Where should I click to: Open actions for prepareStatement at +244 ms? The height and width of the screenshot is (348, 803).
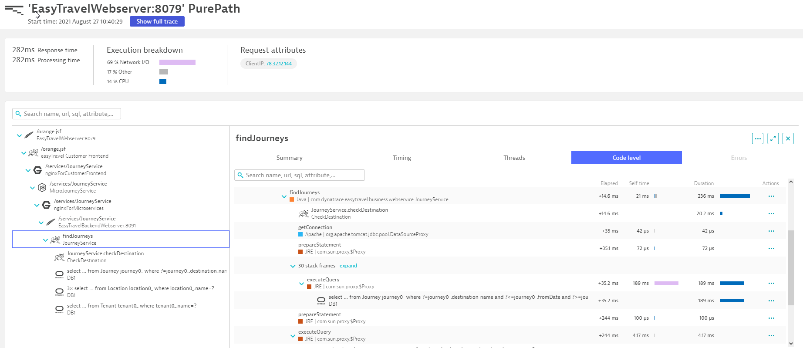click(x=771, y=318)
